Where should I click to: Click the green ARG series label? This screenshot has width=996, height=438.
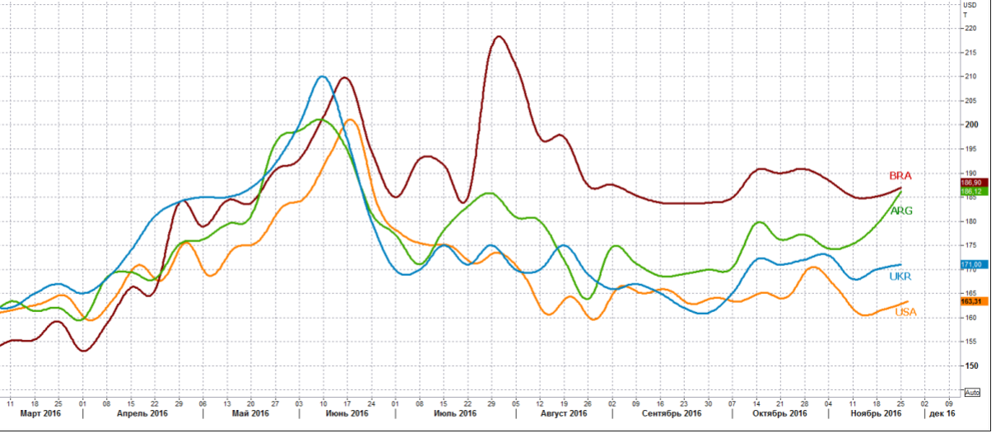point(901,212)
